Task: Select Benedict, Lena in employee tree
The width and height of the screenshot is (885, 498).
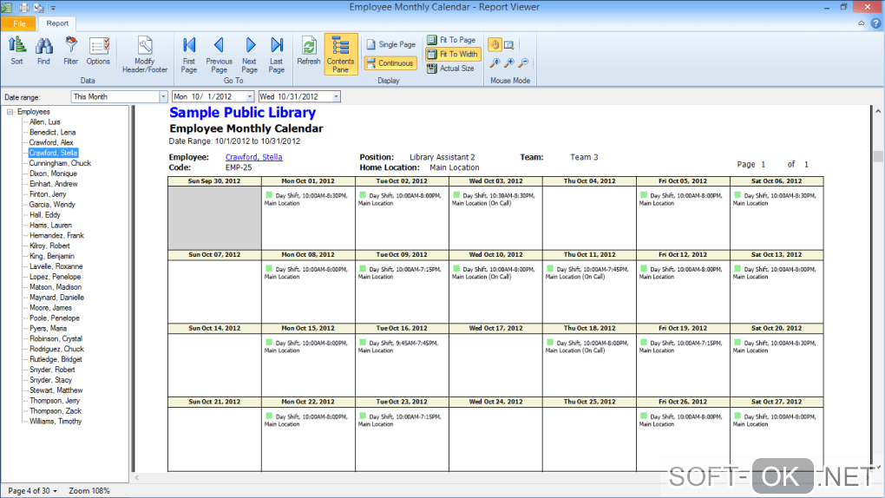Action: click(x=52, y=132)
